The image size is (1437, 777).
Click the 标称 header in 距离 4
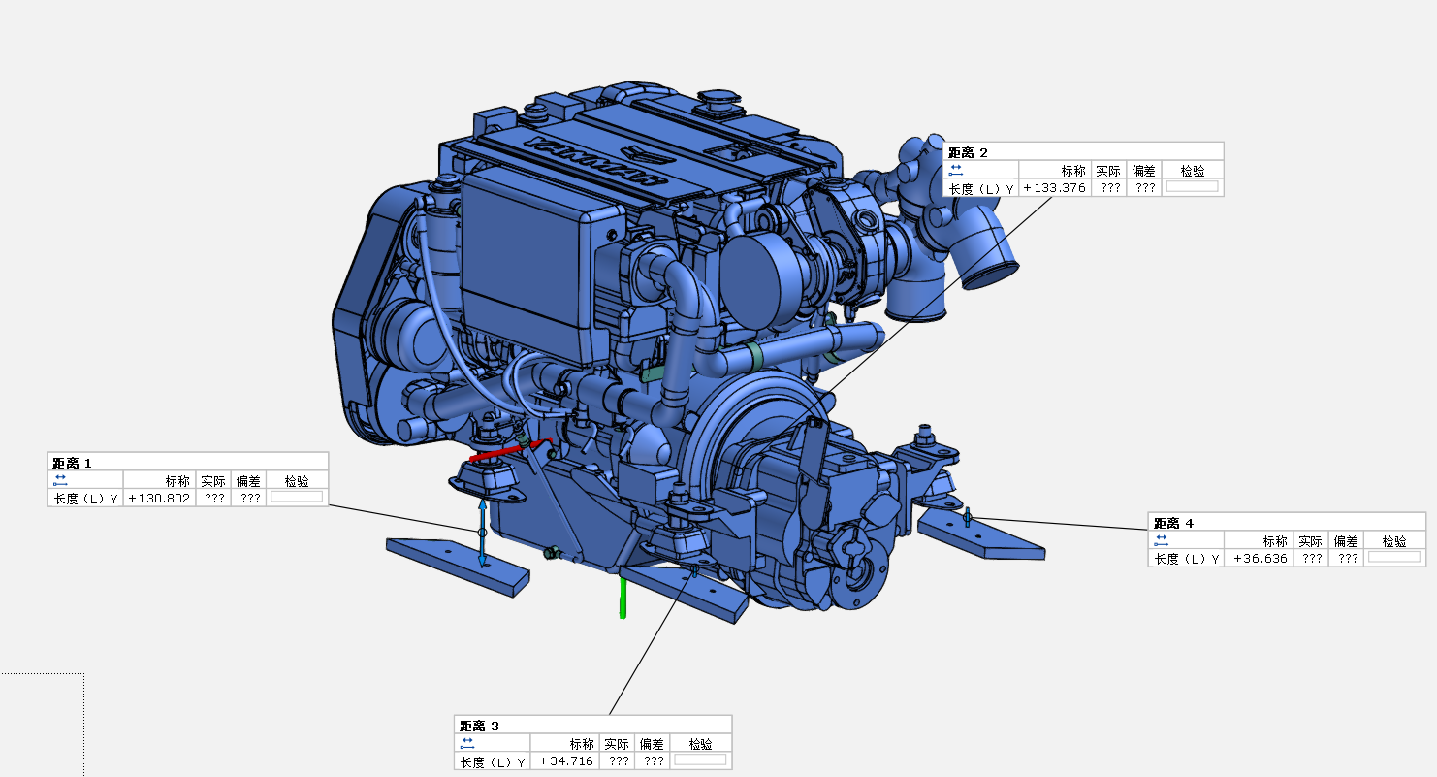click(1275, 541)
